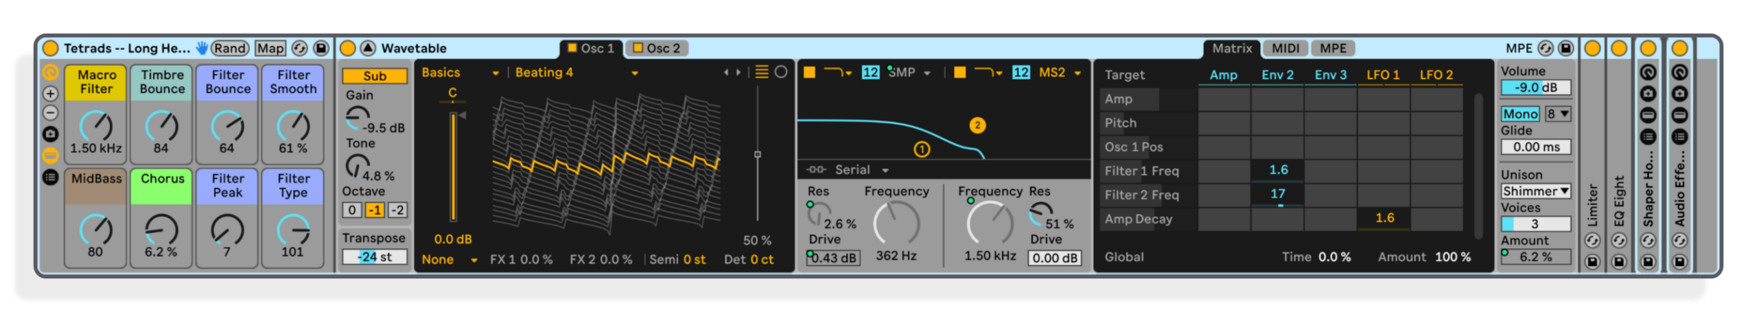Click the Volume -9.0 dB field
The height and width of the screenshot is (312, 1757).
tap(1535, 87)
